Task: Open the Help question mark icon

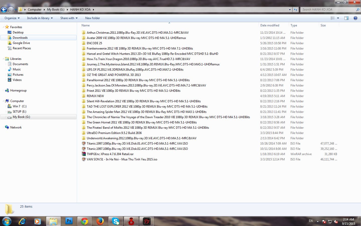Action: pyautogui.click(x=355, y=18)
